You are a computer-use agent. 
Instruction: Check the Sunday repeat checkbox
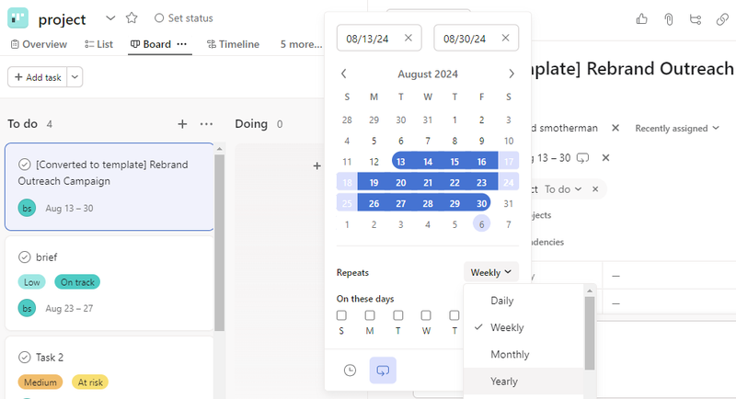click(x=341, y=315)
